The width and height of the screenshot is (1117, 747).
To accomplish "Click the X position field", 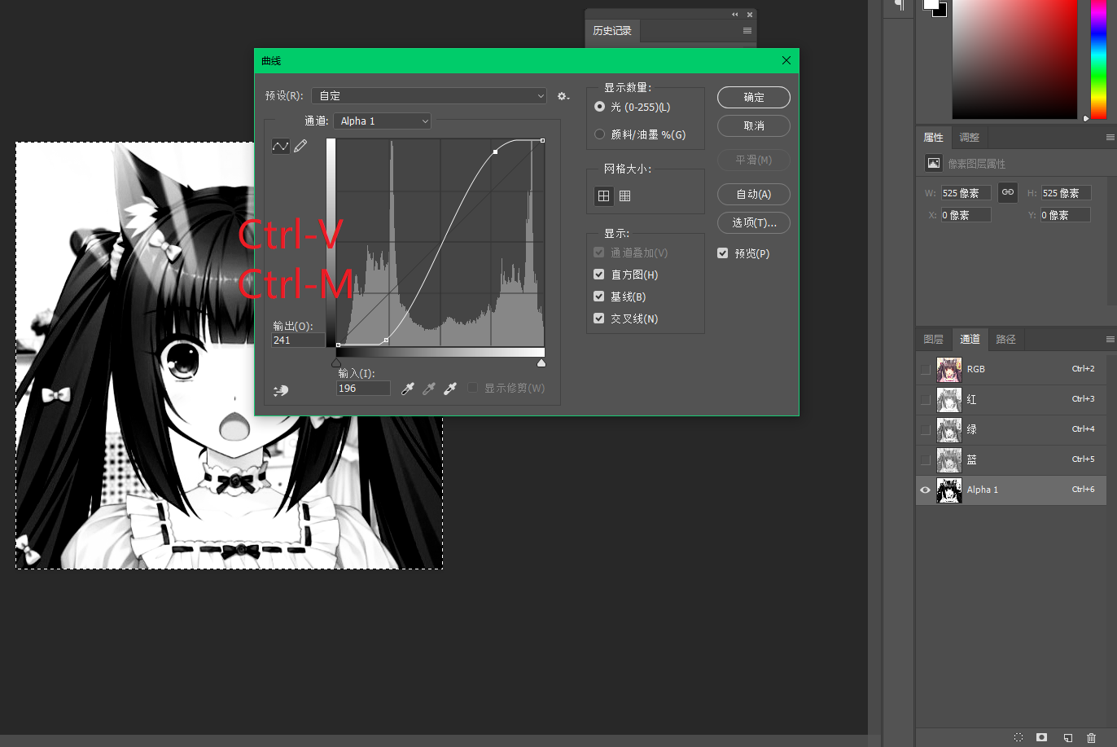I will [966, 215].
